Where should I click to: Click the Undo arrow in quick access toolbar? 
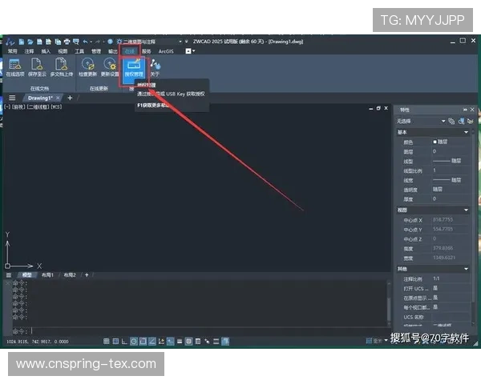pyautogui.click(x=85, y=42)
